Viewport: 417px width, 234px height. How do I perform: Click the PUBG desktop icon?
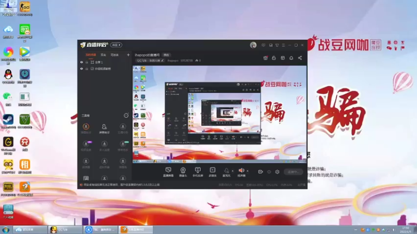(x=8, y=189)
